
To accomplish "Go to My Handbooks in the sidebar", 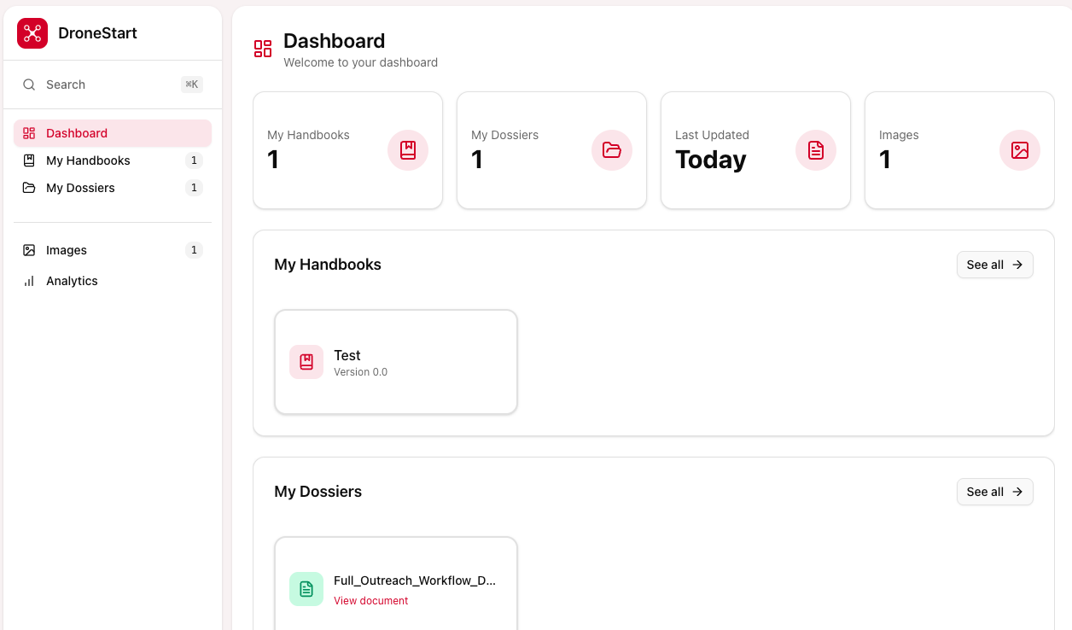I will (88, 160).
